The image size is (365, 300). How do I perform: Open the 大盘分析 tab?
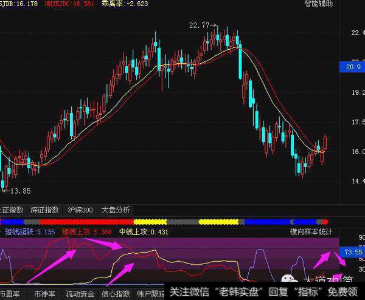(116, 210)
